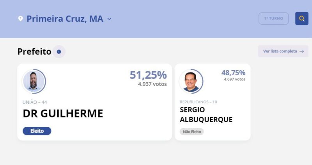Select the SERGIO ALBUQUERQUE candidate name
The height and width of the screenshot is (165, 312).
coord(206,115)
